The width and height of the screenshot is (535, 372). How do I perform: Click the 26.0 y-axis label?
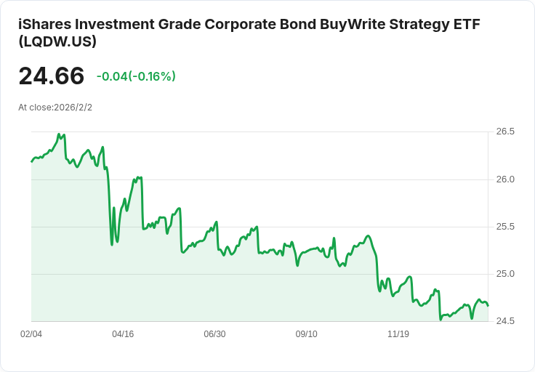(x=505, y=179)
